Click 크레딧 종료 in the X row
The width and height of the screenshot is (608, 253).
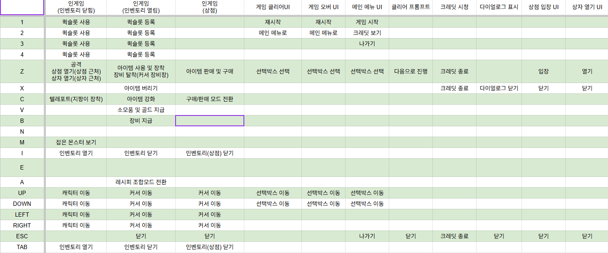(x=454, y=88)
